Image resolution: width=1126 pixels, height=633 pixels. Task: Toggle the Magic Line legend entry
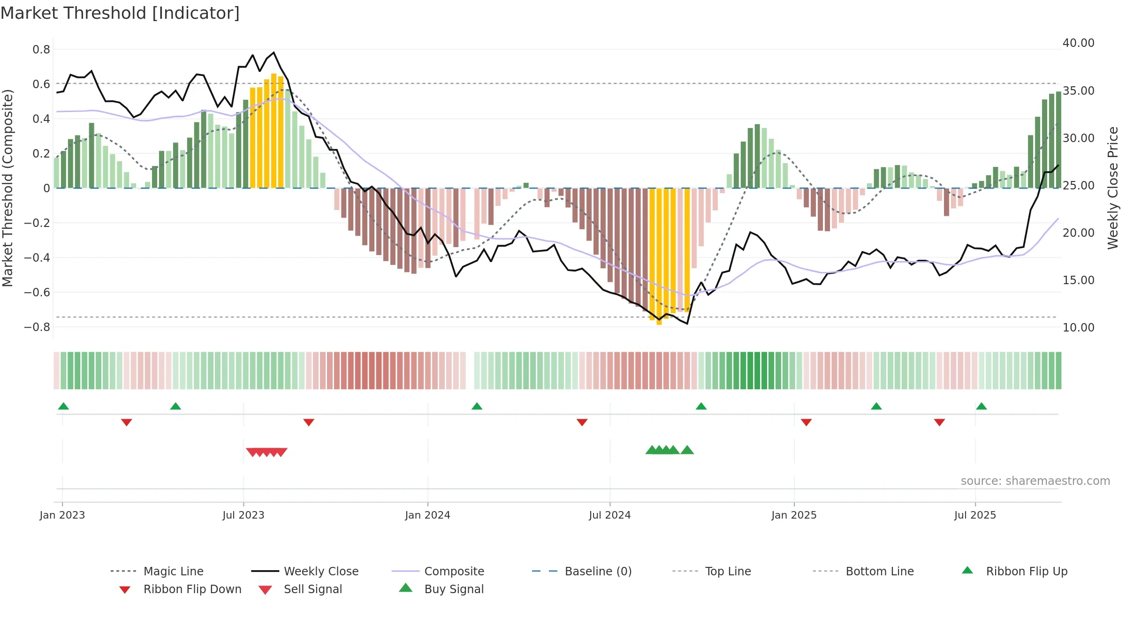point(157,571)
